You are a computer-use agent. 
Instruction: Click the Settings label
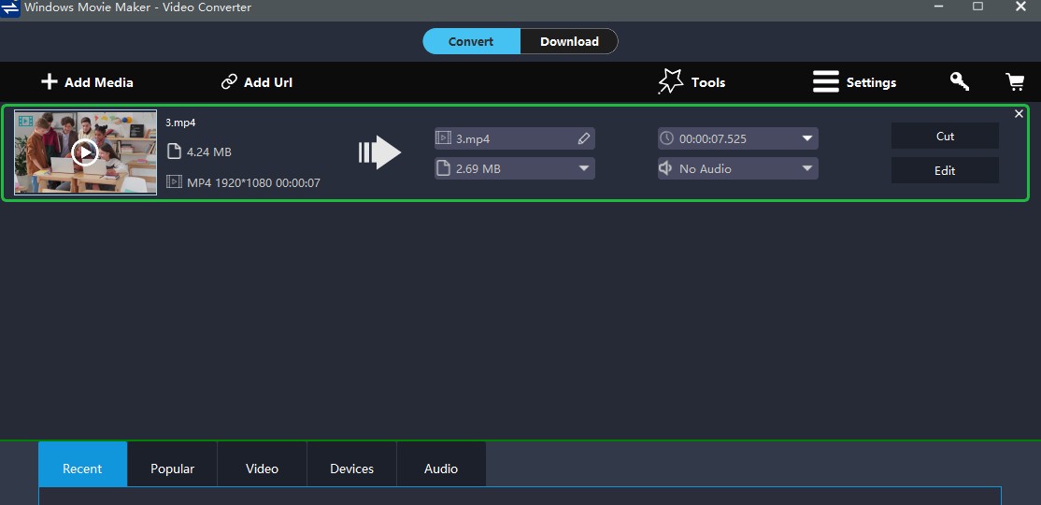coord(871,82)
